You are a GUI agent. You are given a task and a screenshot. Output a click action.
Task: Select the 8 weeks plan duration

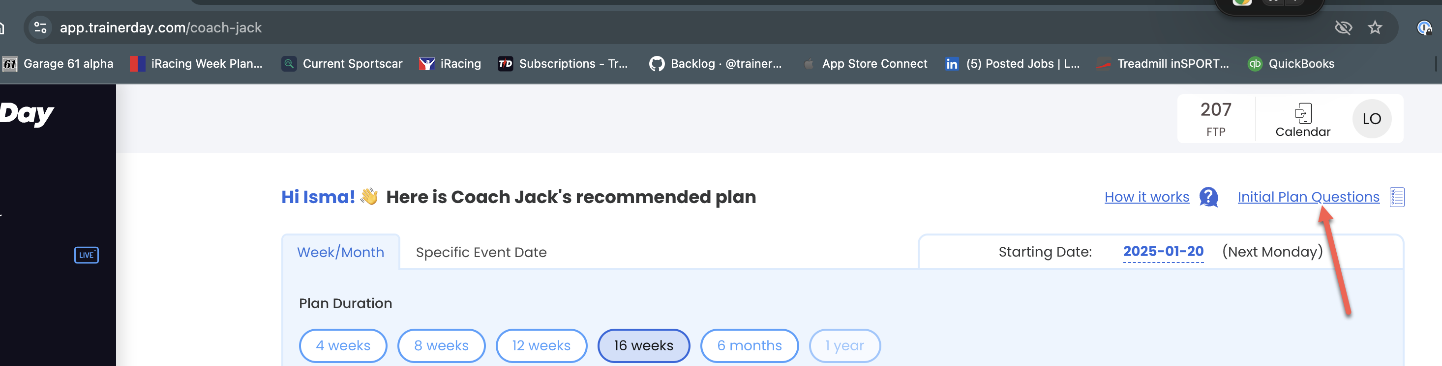click(441, 345)
